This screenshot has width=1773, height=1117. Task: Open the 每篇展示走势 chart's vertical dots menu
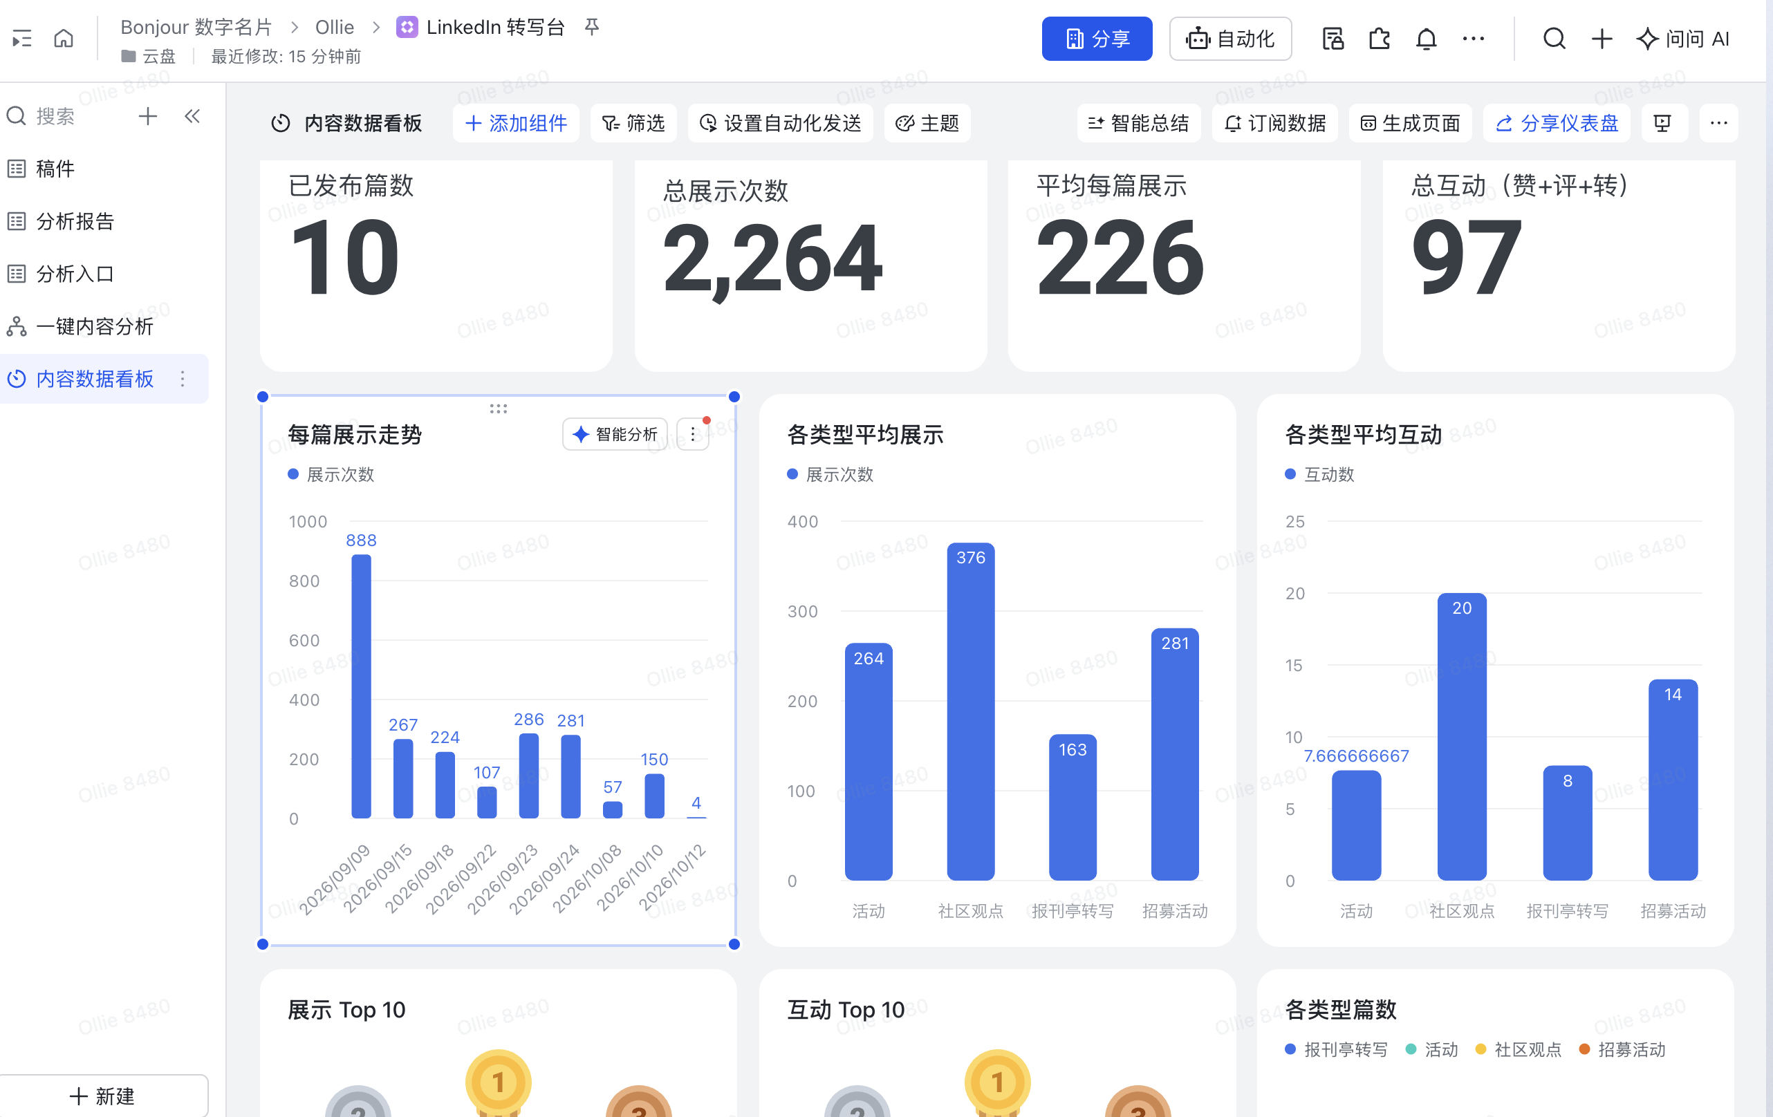click(692, 434)
